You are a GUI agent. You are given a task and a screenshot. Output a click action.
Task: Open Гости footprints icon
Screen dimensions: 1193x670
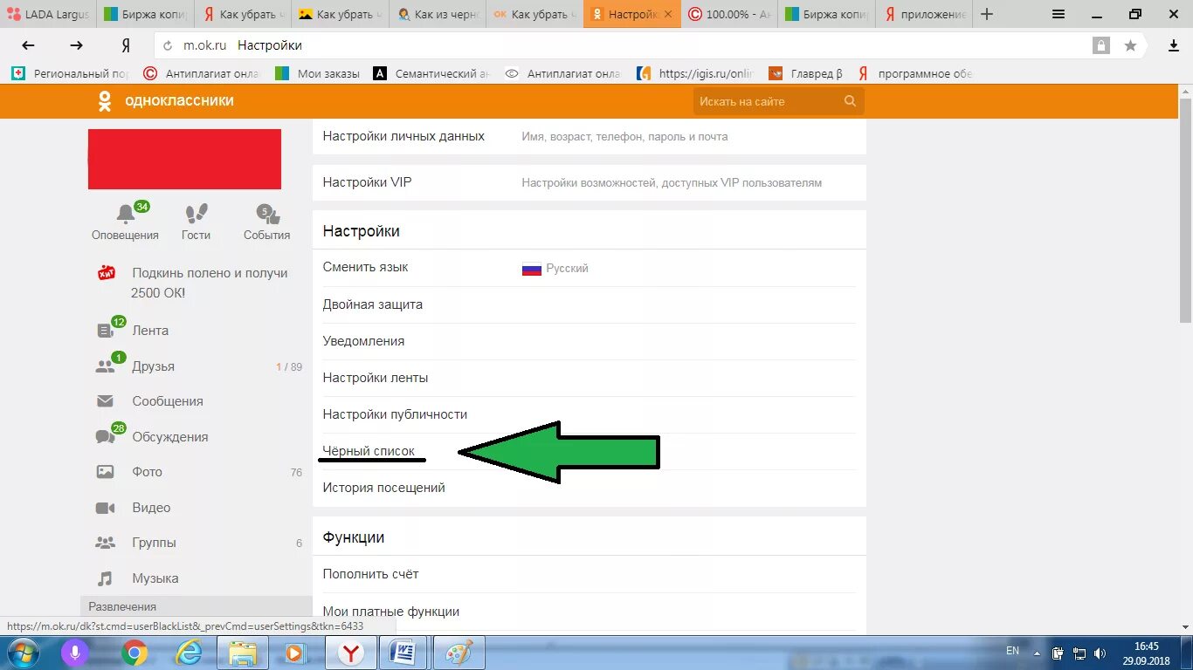tap(197, 213)
